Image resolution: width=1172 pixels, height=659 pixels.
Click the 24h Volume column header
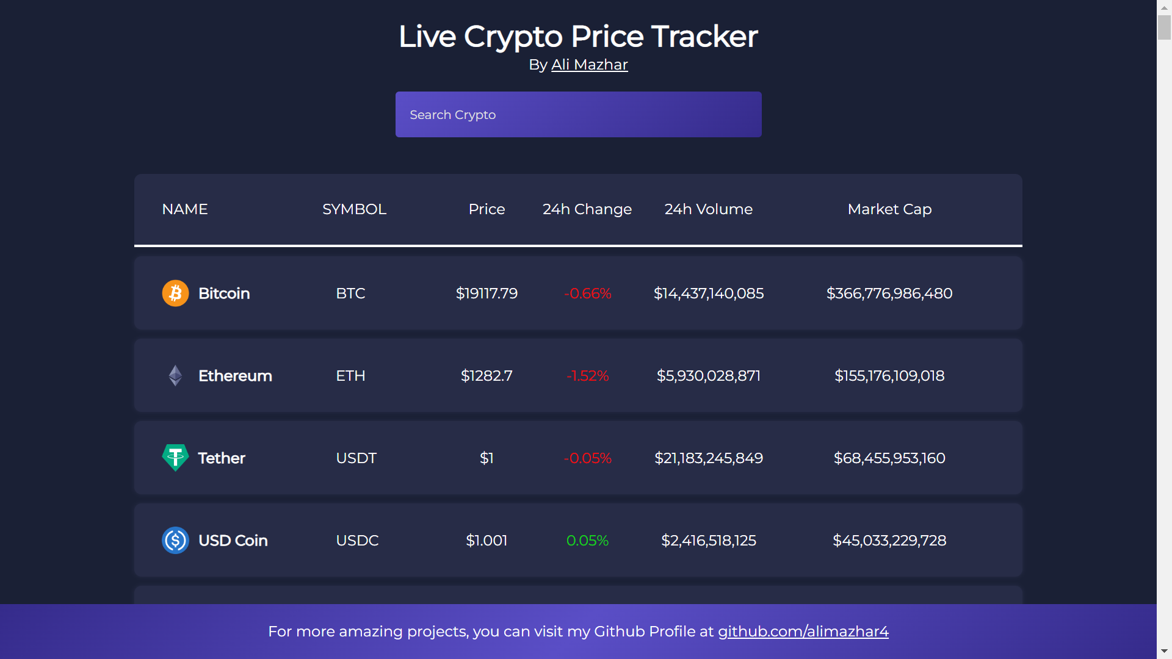click(707, 209)
